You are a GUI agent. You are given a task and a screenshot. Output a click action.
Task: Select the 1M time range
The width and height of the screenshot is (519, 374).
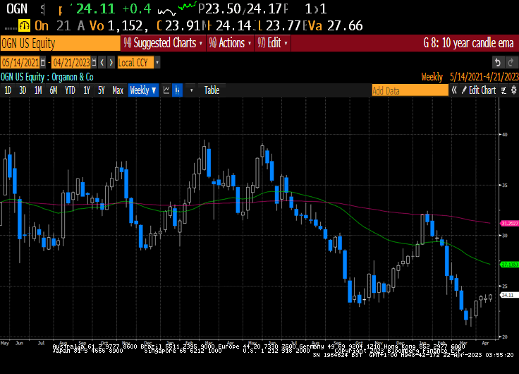tap(38, 90)
